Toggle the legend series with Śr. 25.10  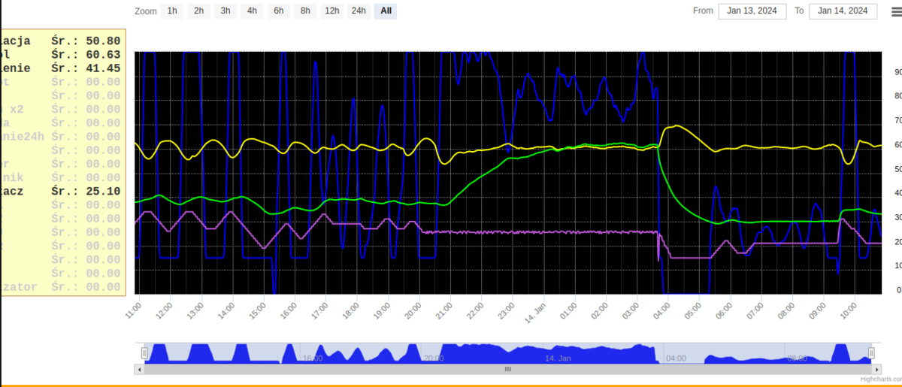pyautogui.click(x=60, y=191)
